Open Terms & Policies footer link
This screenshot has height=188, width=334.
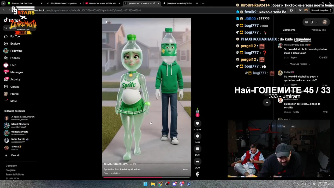click(15, 174)
